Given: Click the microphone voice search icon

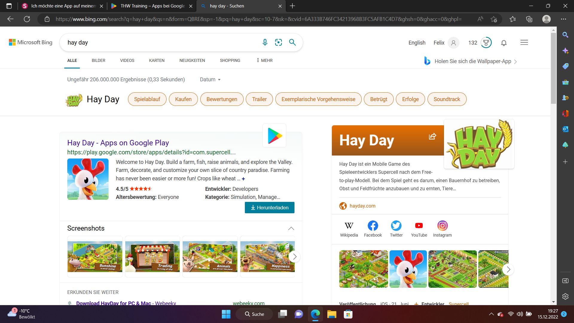Looking at the screenshot, I should (265, 42).
